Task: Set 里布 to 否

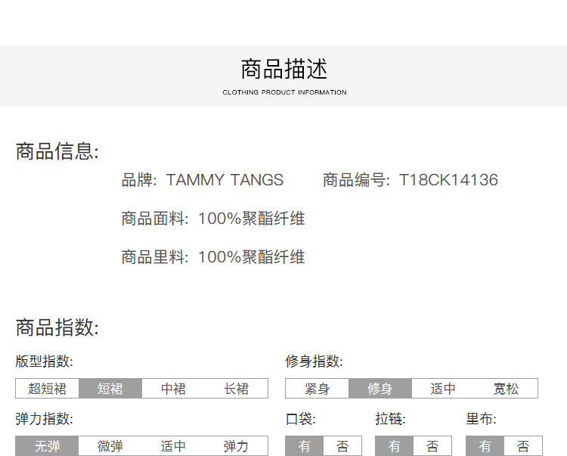Action: pos(523,446)
